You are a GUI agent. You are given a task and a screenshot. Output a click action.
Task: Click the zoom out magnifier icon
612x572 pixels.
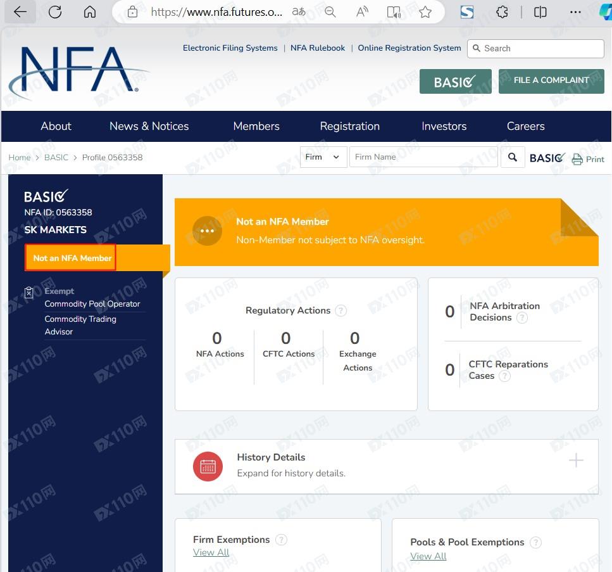click(x=330, y=12)
